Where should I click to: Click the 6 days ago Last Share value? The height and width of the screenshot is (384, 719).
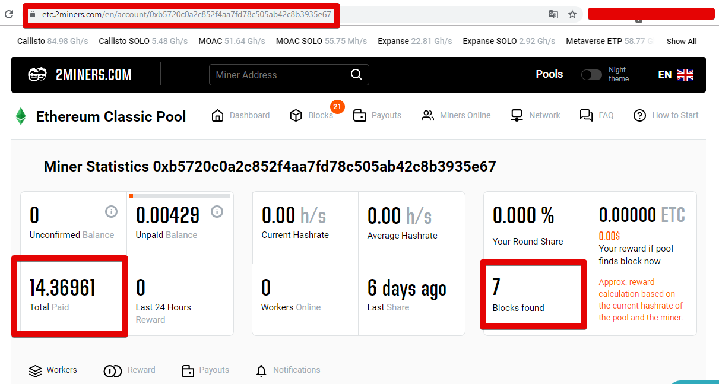tap(407, 288)
